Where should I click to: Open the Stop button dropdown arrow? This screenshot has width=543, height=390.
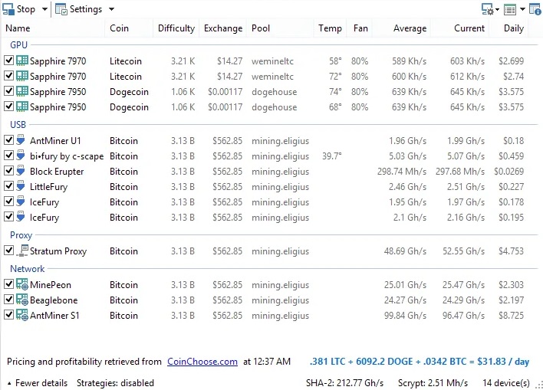(x=44, y=9)
